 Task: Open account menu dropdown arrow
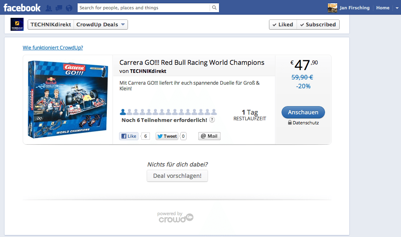397,8
